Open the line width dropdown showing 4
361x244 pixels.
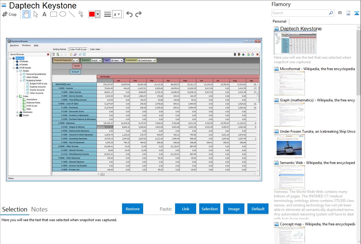(117, 14)
